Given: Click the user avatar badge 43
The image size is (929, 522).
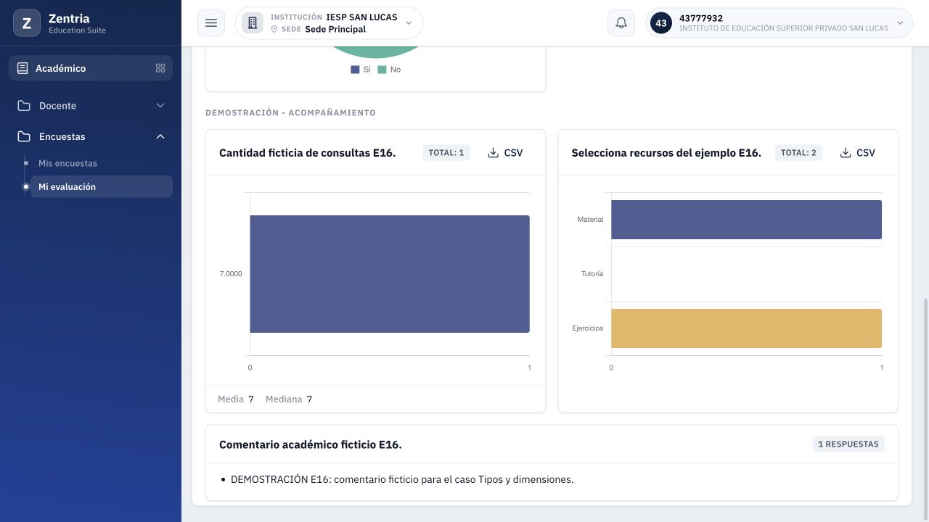Looking at the screenshot, I should 661,23.
